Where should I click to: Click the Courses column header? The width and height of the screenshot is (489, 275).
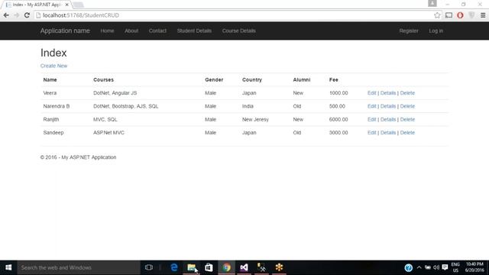point(103,79)
